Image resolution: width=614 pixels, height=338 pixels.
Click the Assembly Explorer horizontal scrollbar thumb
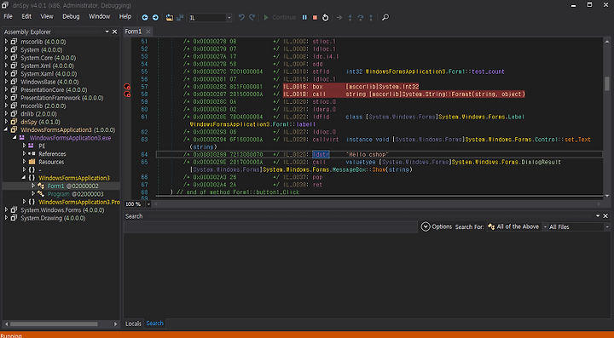click(54, 324)
